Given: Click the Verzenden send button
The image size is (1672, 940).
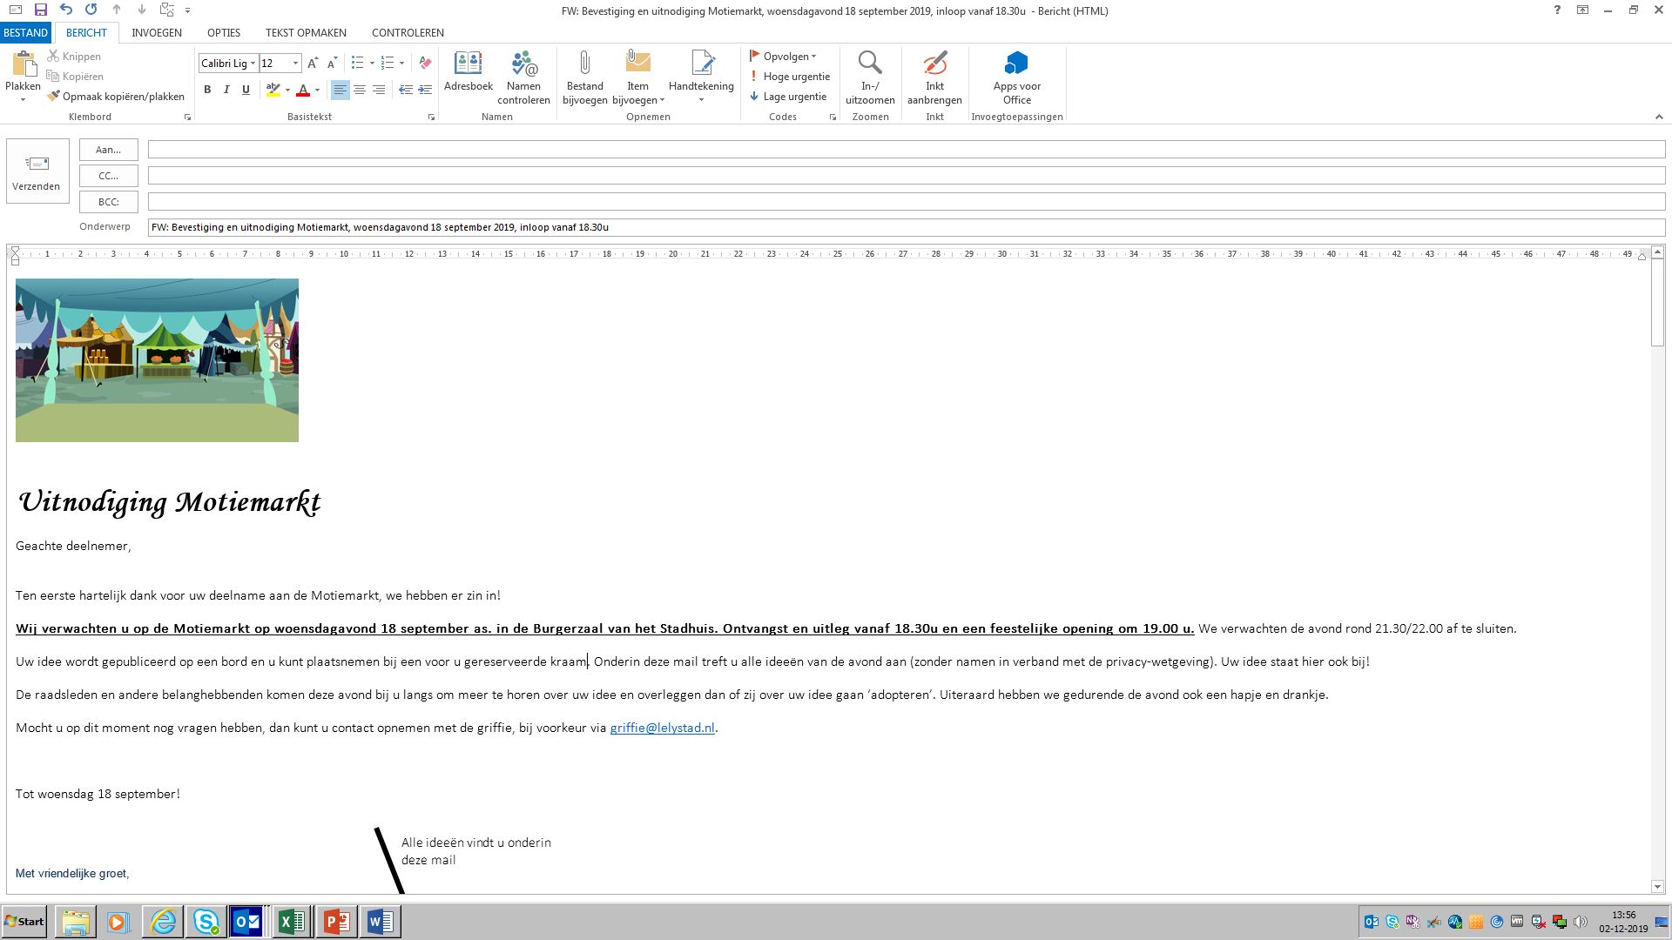Looking at the screenshot, I should point(37,171).
